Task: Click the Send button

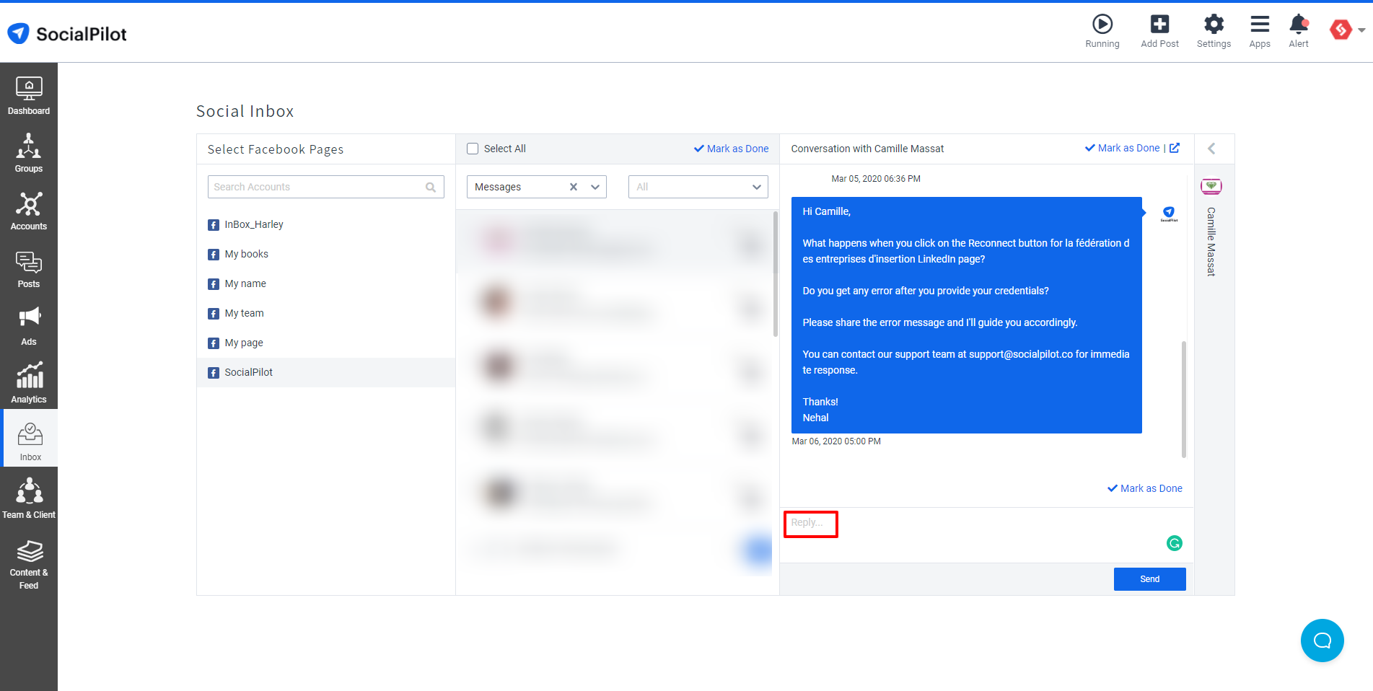Action: coord(1149,578)
